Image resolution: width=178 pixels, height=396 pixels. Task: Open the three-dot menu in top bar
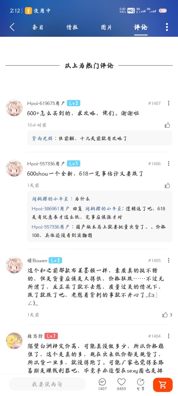(x=167, y=27)
